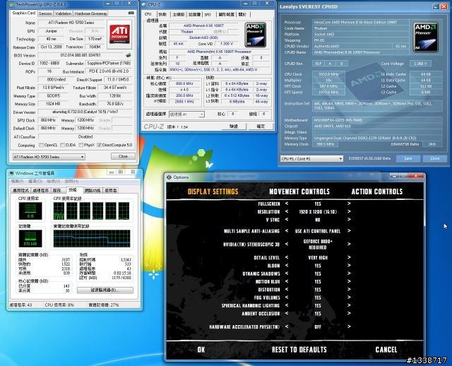Click Cancel in the Options window
This screenshot has height=366, width=452.
[386, 350]
